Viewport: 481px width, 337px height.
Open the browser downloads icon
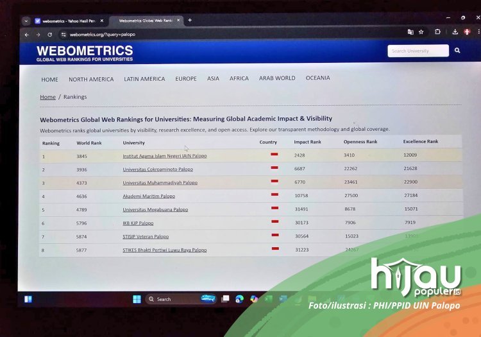[455, 31]
